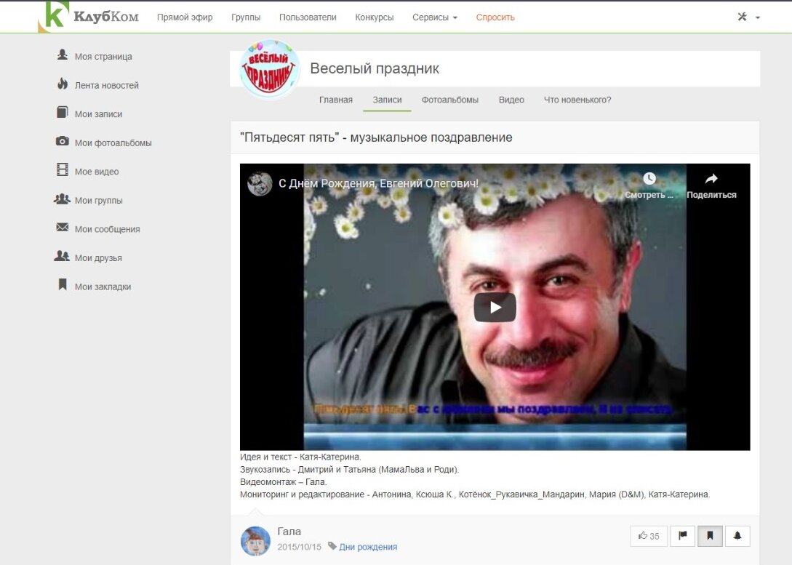792x565 pixels.
Task: Open Гала's profile name link
Action: (x=289, y=532)
